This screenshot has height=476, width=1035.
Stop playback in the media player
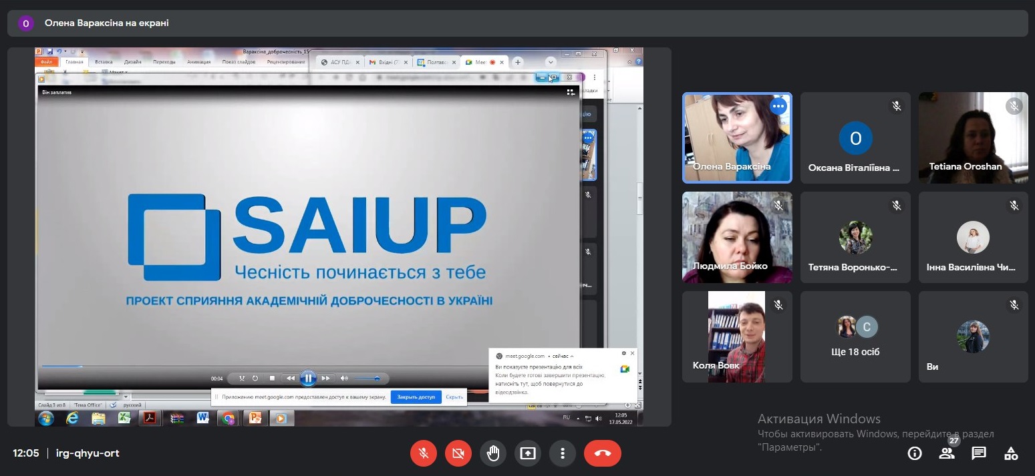pyautogui.click(x=272, y=379)
